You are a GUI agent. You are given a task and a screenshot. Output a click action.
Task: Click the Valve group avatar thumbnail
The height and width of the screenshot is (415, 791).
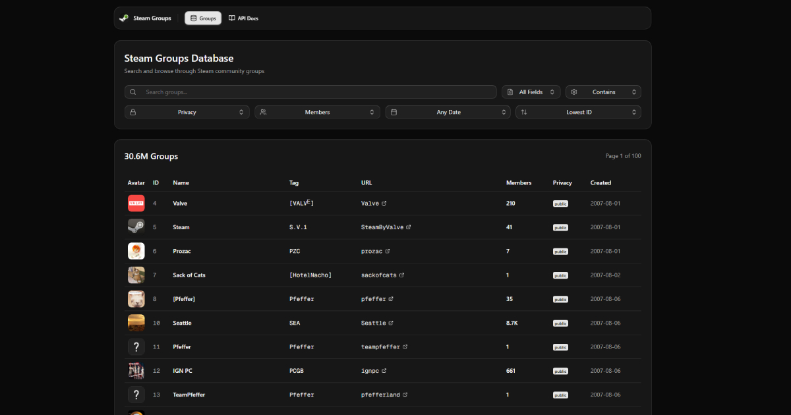pyautogui.click(x=136, y=204)
